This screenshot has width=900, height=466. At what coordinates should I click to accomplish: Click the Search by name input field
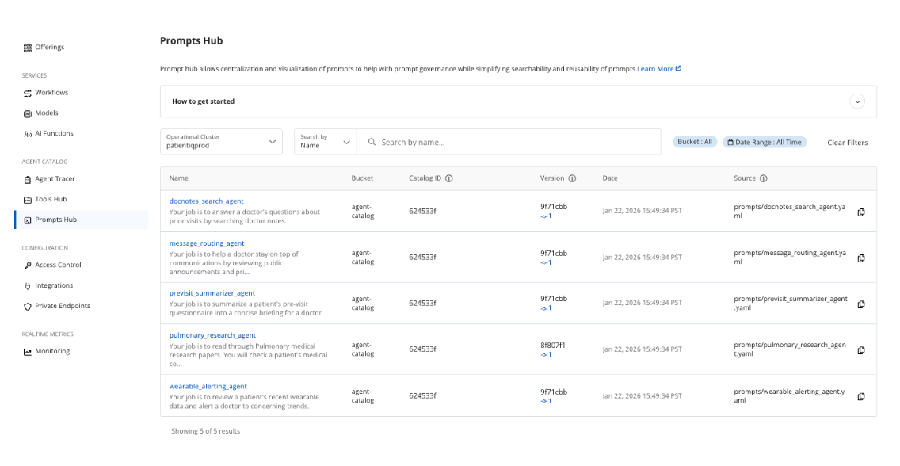point(515,143)
